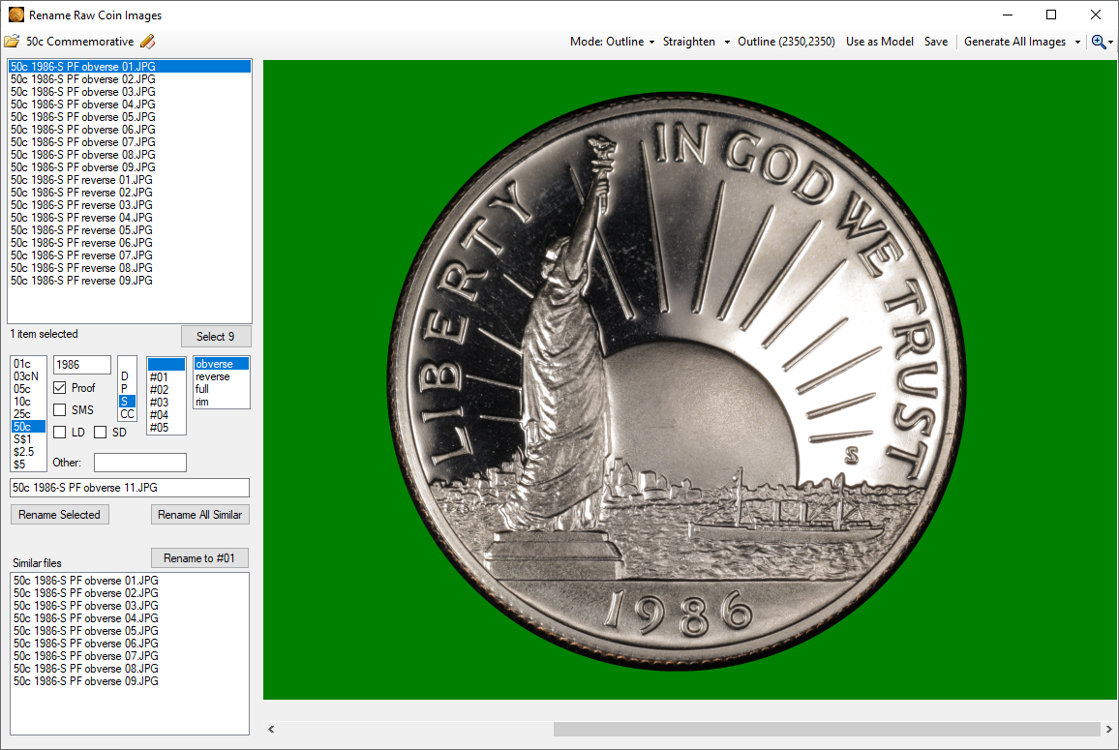Uncheck the Proof checkbox

[x=60, y=388]
